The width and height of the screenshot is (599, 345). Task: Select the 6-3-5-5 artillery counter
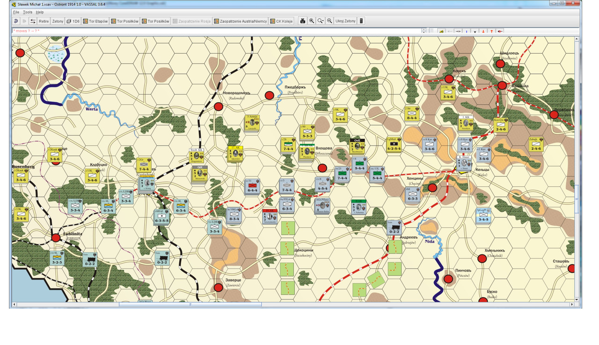click(161, 217)
